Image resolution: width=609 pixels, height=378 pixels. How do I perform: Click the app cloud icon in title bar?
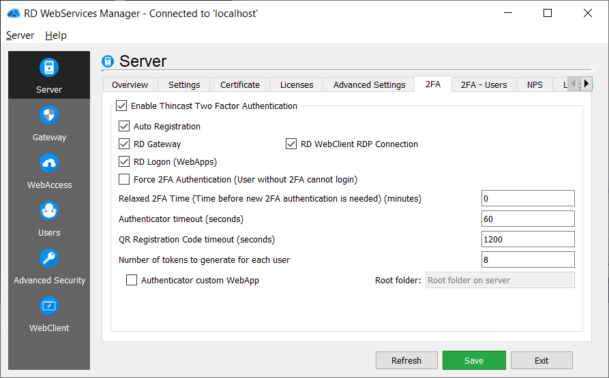(14, 13)
